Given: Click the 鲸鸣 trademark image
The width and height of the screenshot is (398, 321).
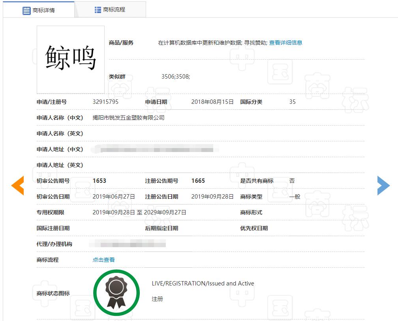Looking at the screenshot, I should (71, 59).
